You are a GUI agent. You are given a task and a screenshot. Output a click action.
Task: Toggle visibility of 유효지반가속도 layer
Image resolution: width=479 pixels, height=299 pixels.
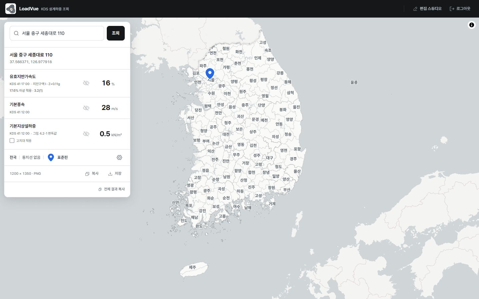pos(86,83)
